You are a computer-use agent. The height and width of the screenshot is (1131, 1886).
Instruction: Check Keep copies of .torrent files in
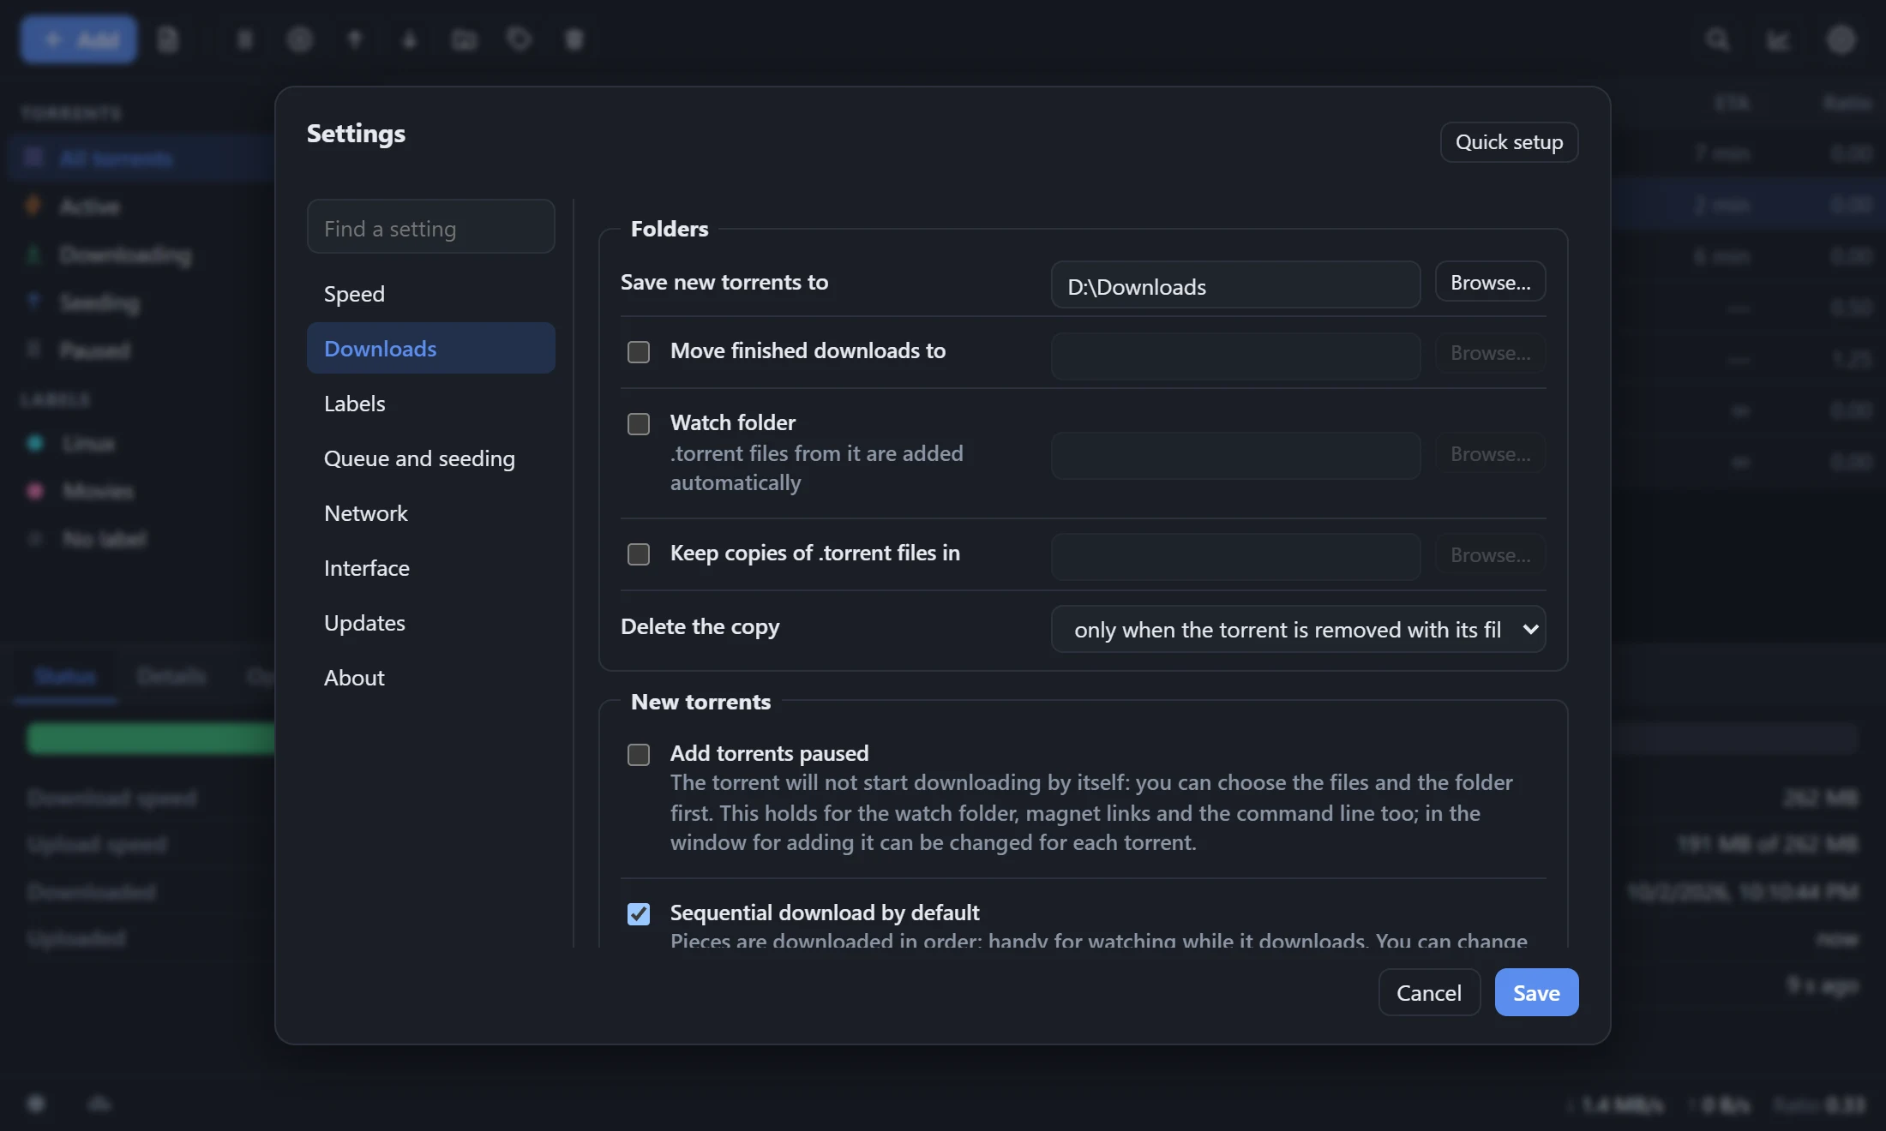pos(639,554)
